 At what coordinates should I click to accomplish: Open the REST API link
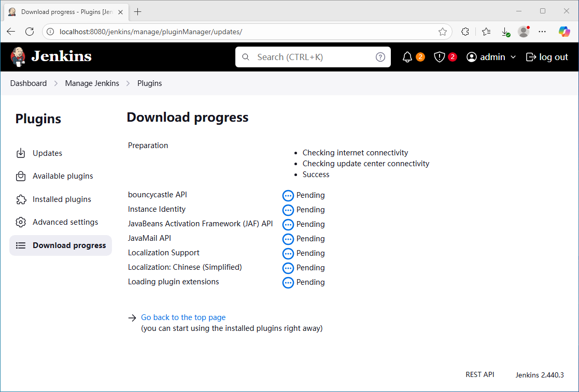tap(479, 375)
